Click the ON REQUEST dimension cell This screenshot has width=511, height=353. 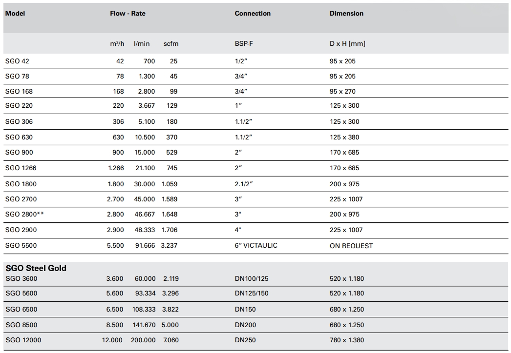(351, 246)
